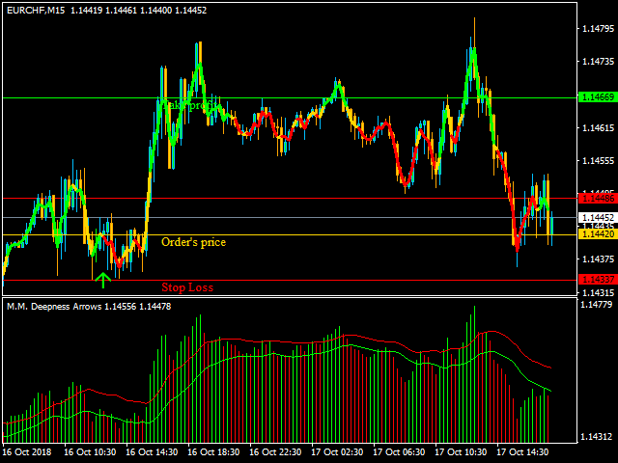Viewport: 618px width, 463px height.
Task: Click the '16 Oct 10:30' time label
Action: tap(90, 452)
